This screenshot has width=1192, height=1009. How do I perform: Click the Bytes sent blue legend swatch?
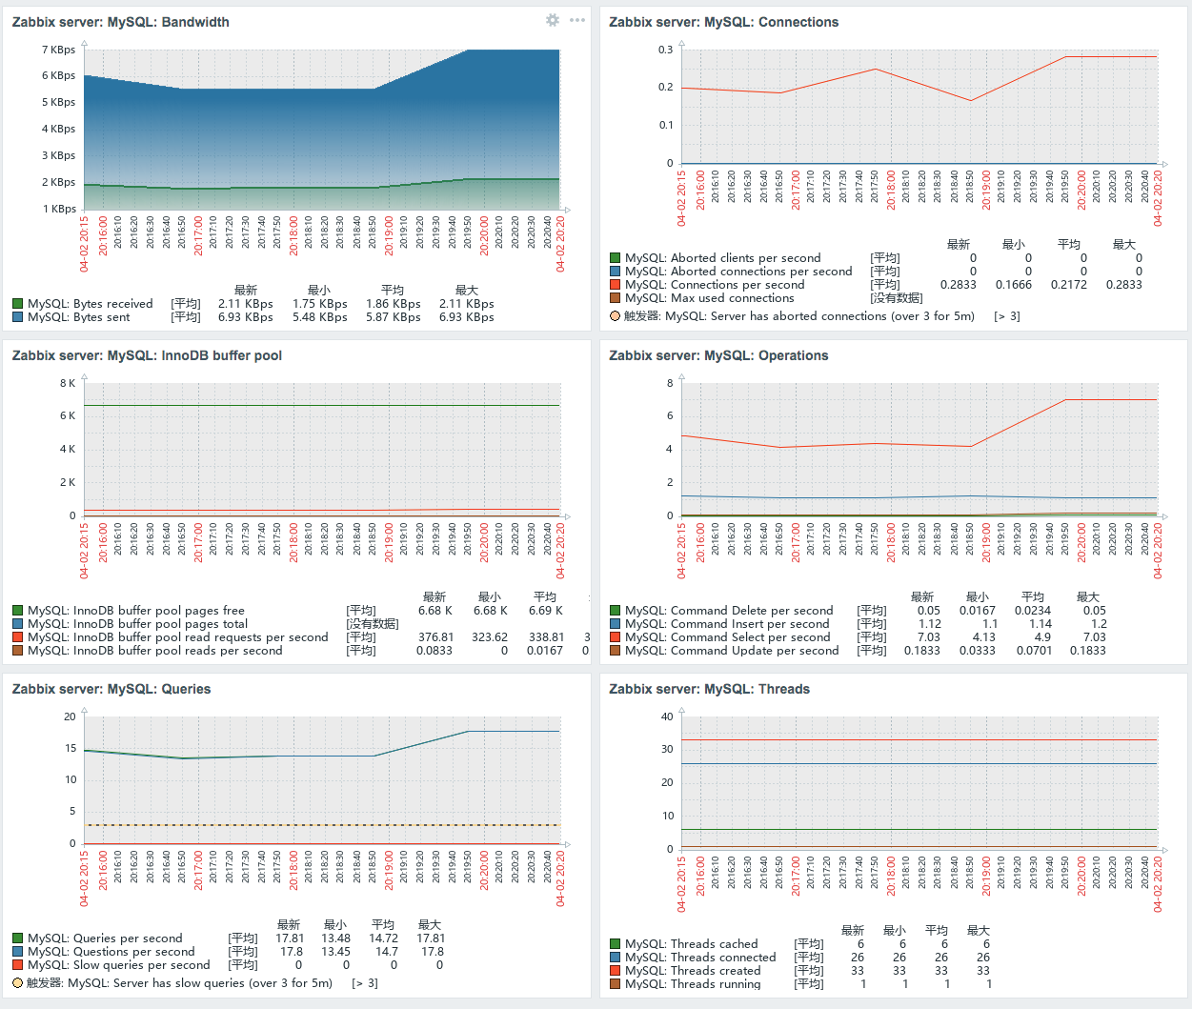18,317
